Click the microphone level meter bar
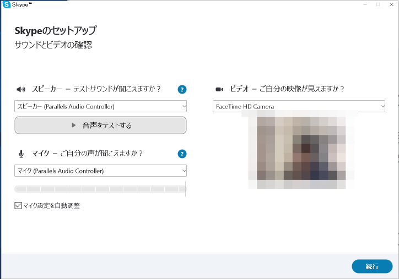The image size is (399, 279). coord(100,189)
